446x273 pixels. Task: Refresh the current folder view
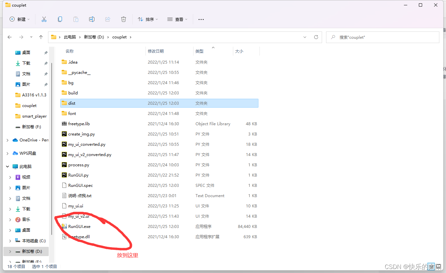pos(316,37)
